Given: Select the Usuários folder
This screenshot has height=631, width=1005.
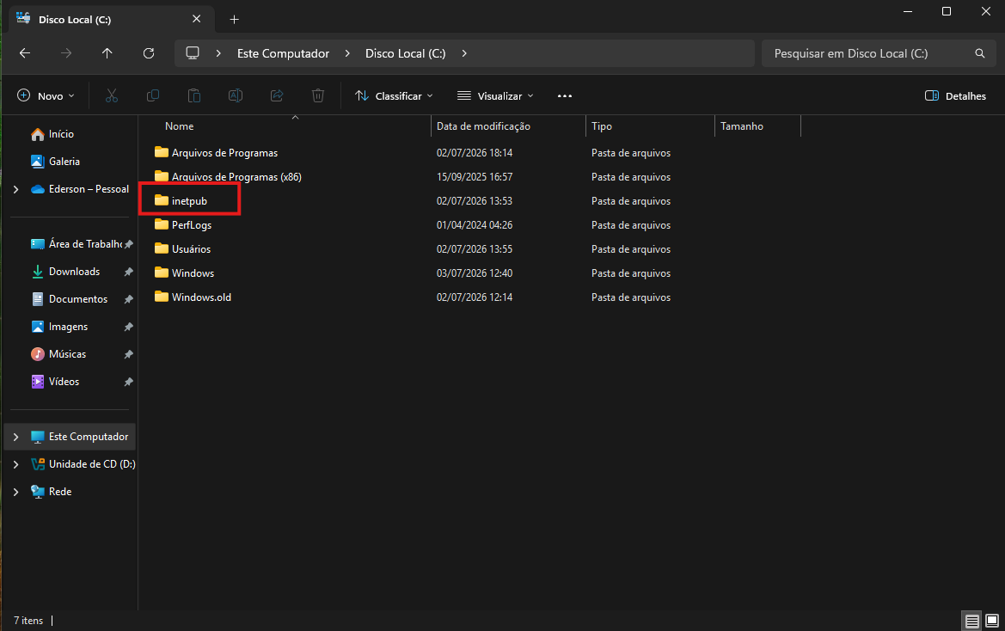Looking at the screenshot, I should click(x=191, y=249).
